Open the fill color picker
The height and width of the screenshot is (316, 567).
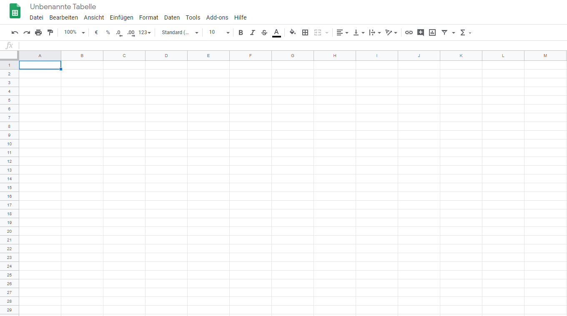click(293, 32)
